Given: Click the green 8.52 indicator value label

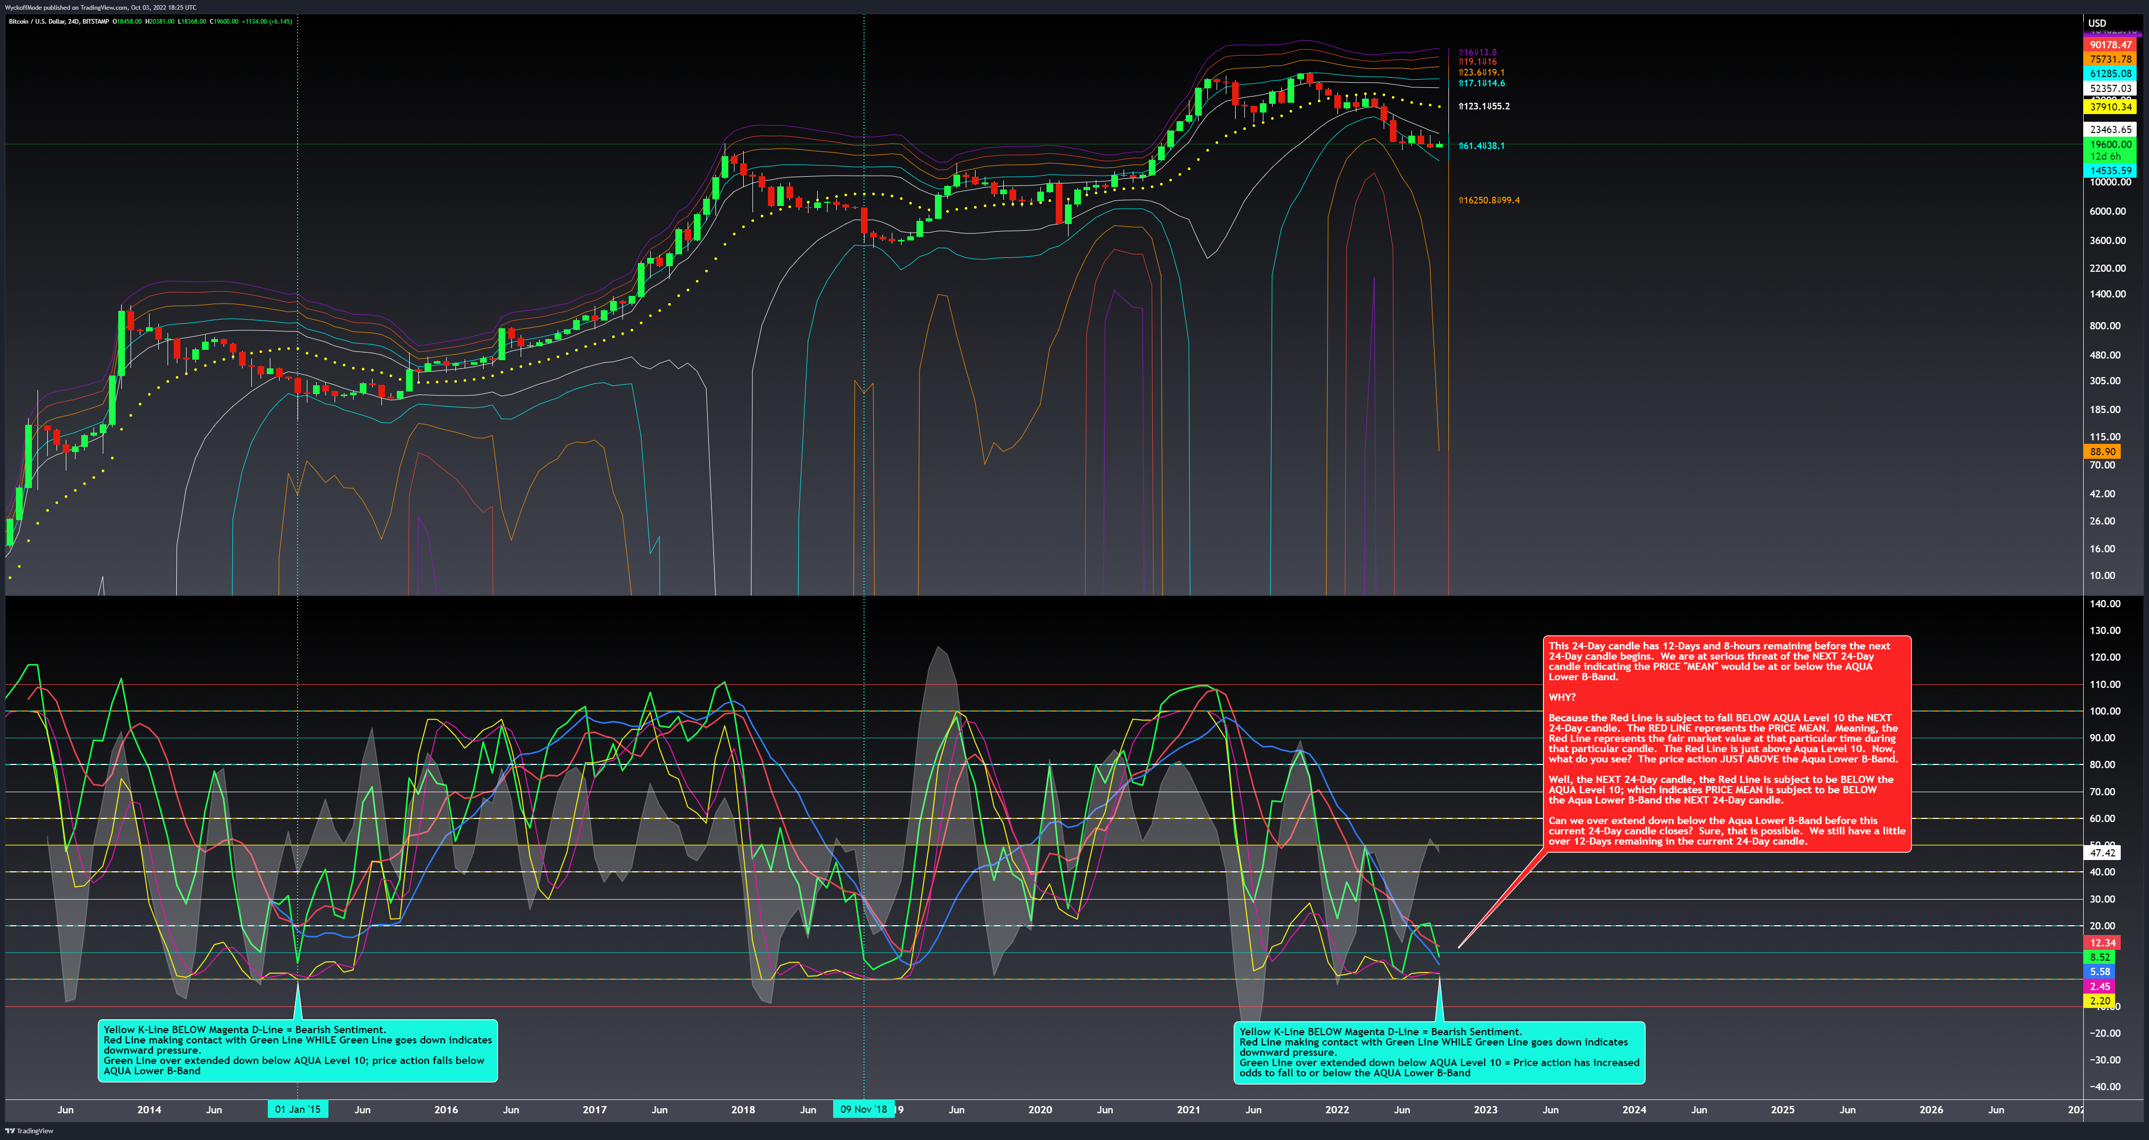Looking at the screenshot, I should [2100, 958].
